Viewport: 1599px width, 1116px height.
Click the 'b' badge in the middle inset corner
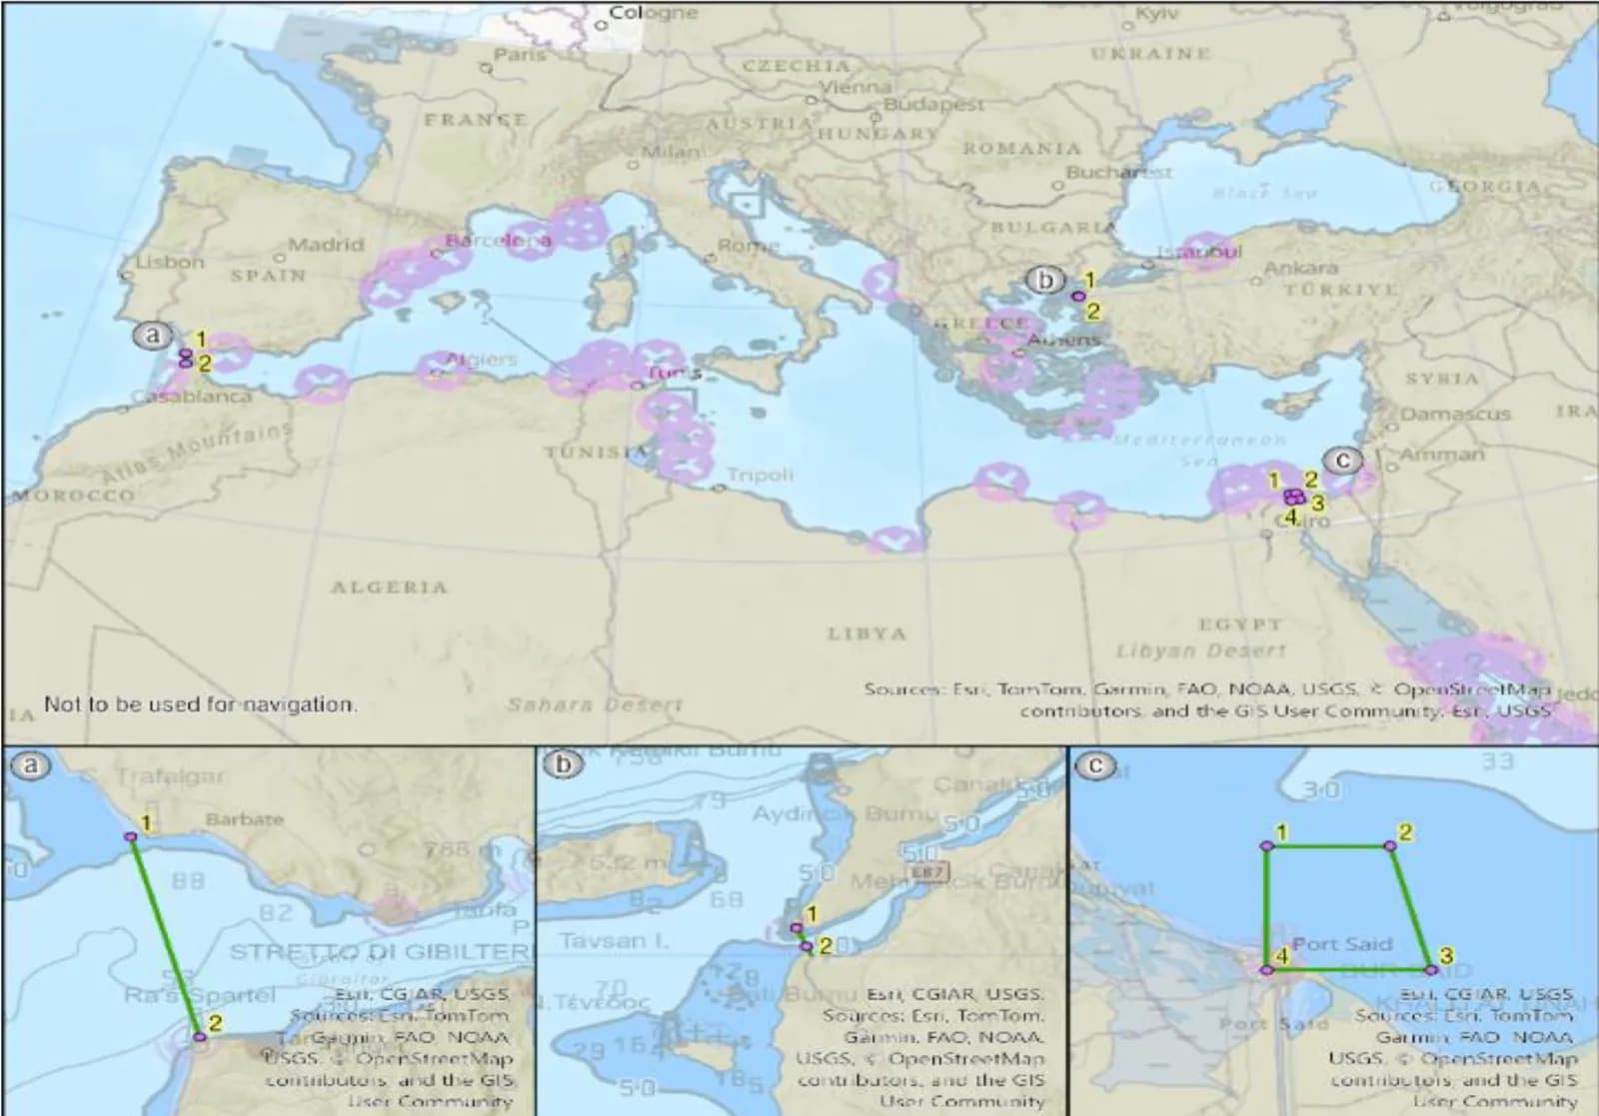click(x=565, y=765)
